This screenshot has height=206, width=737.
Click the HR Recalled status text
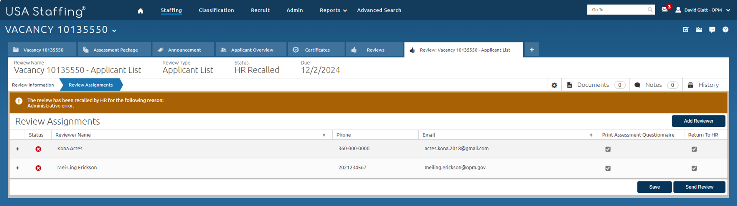tap(257, 70)
